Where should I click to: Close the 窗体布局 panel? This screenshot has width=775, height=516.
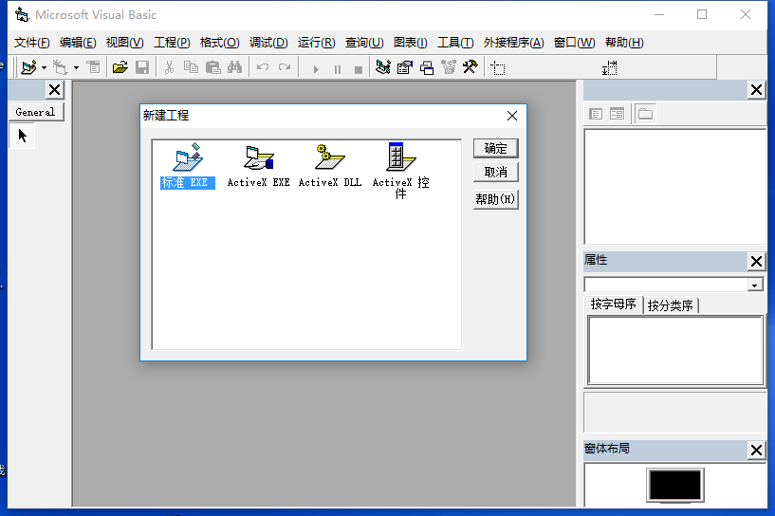[756, 450]
